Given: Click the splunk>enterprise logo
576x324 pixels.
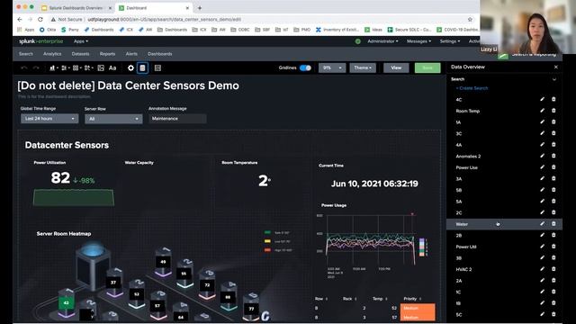Looking at the screenshot, I should point(41,41).
